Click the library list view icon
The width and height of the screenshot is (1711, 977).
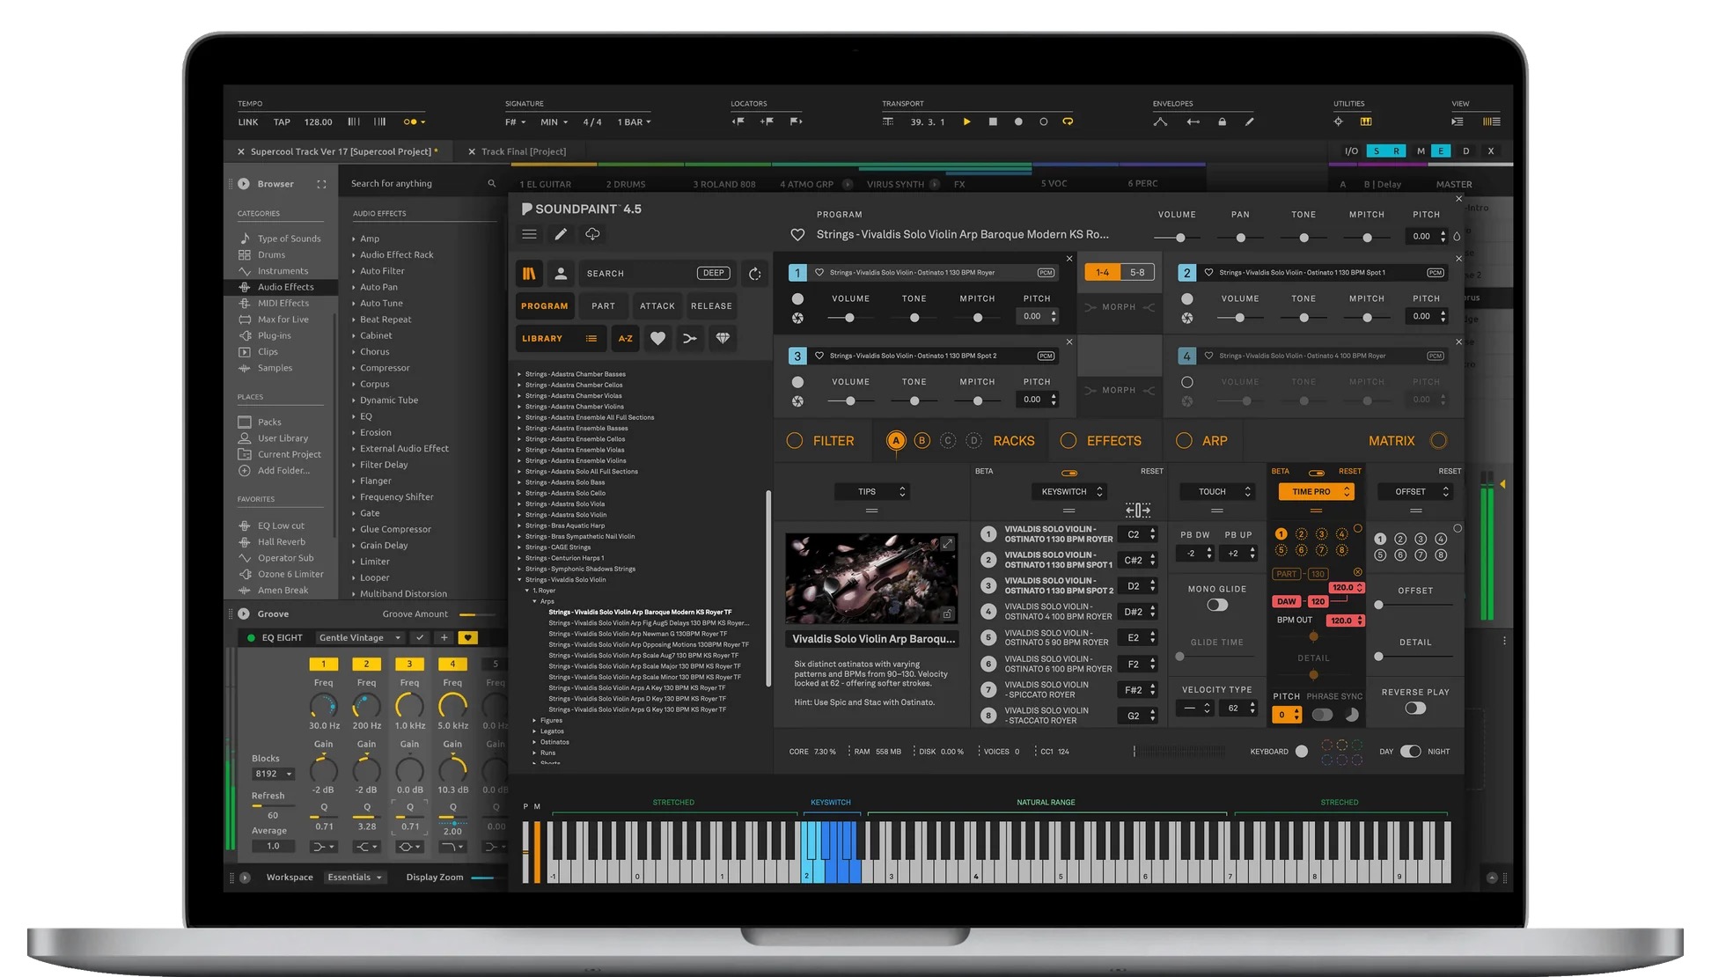[x=591, y=339]
